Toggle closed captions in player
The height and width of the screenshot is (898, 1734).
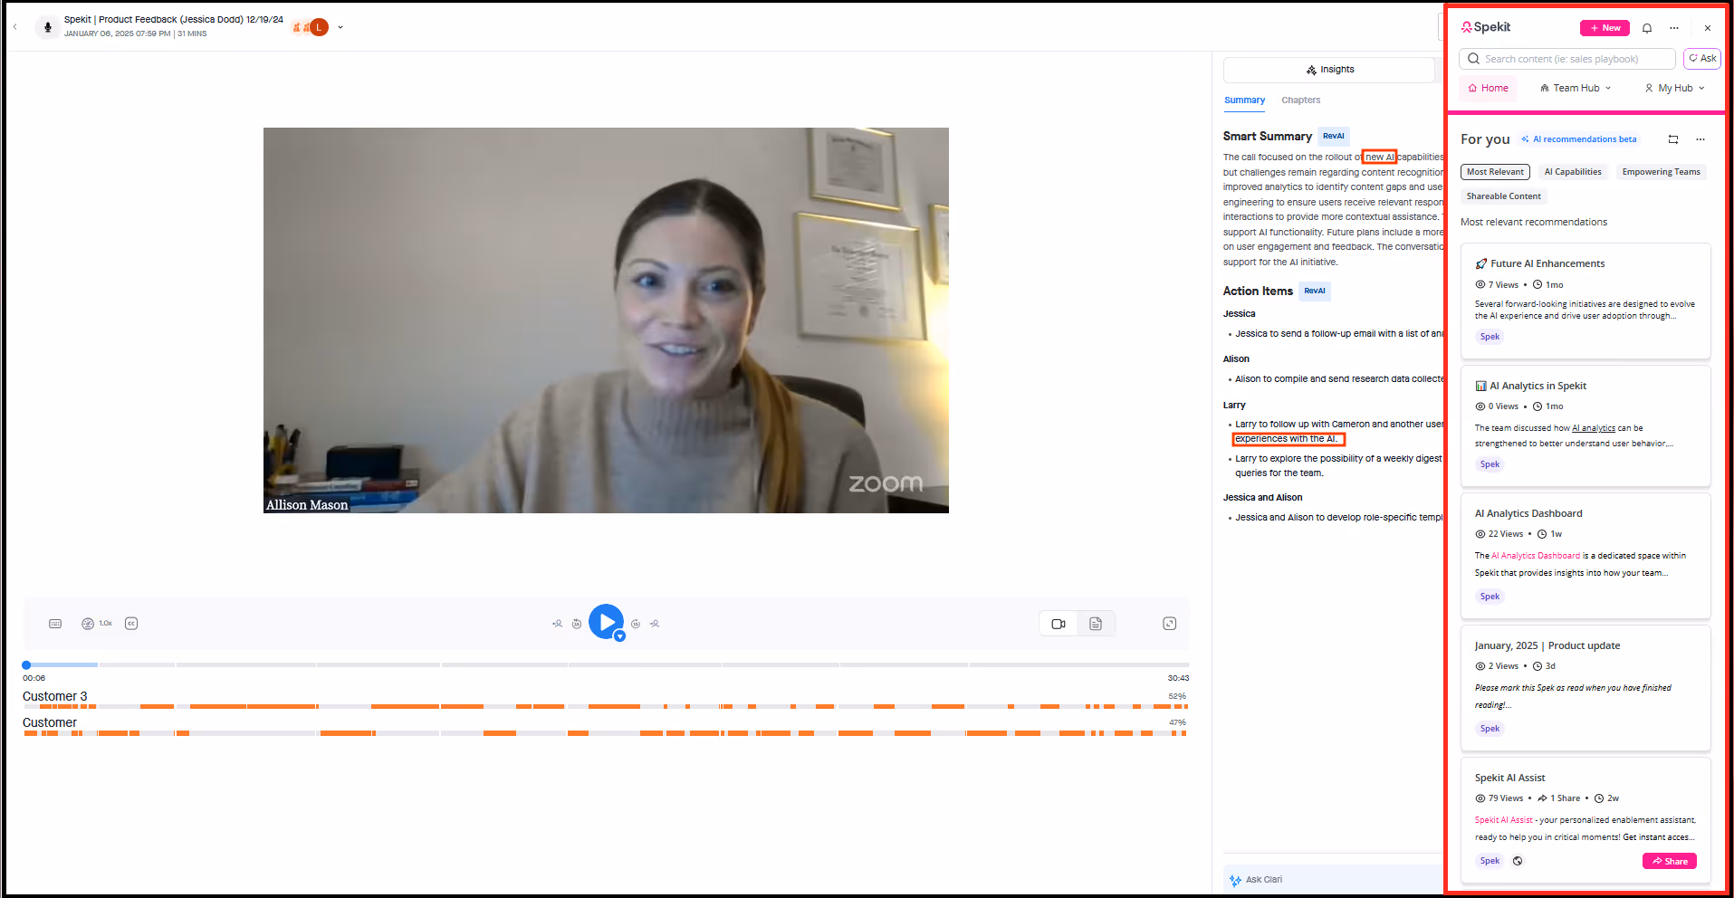click(131, 624)
